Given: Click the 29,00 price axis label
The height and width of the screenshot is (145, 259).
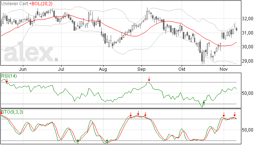Looking at the screenshot, I should 247,61.
